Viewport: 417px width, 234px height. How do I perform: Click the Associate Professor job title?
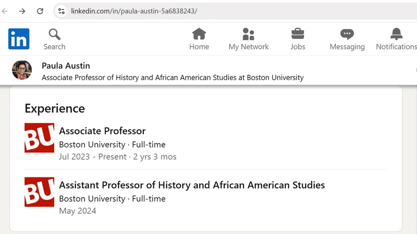[102, 131]
